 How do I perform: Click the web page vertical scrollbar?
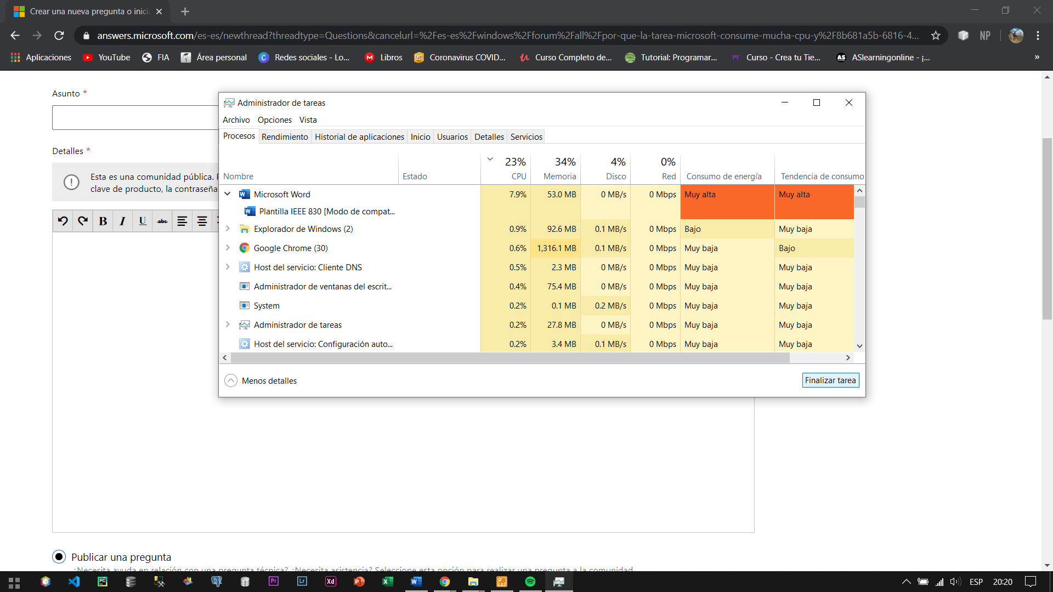(1047, 229)
